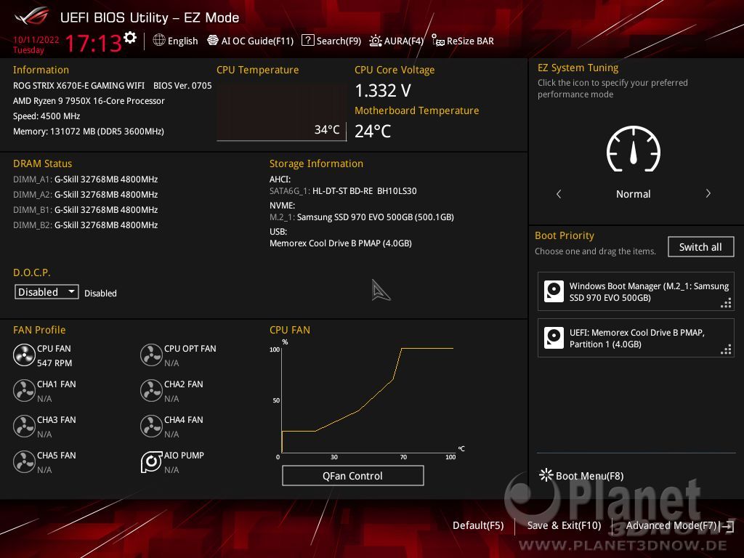Click the Advanced Mode exit arrow icon

pos(727,526)
